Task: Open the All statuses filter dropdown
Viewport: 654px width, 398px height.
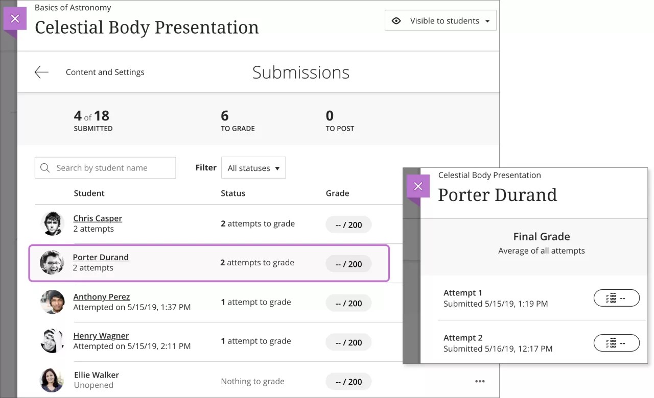Action: tap(253, 167)
